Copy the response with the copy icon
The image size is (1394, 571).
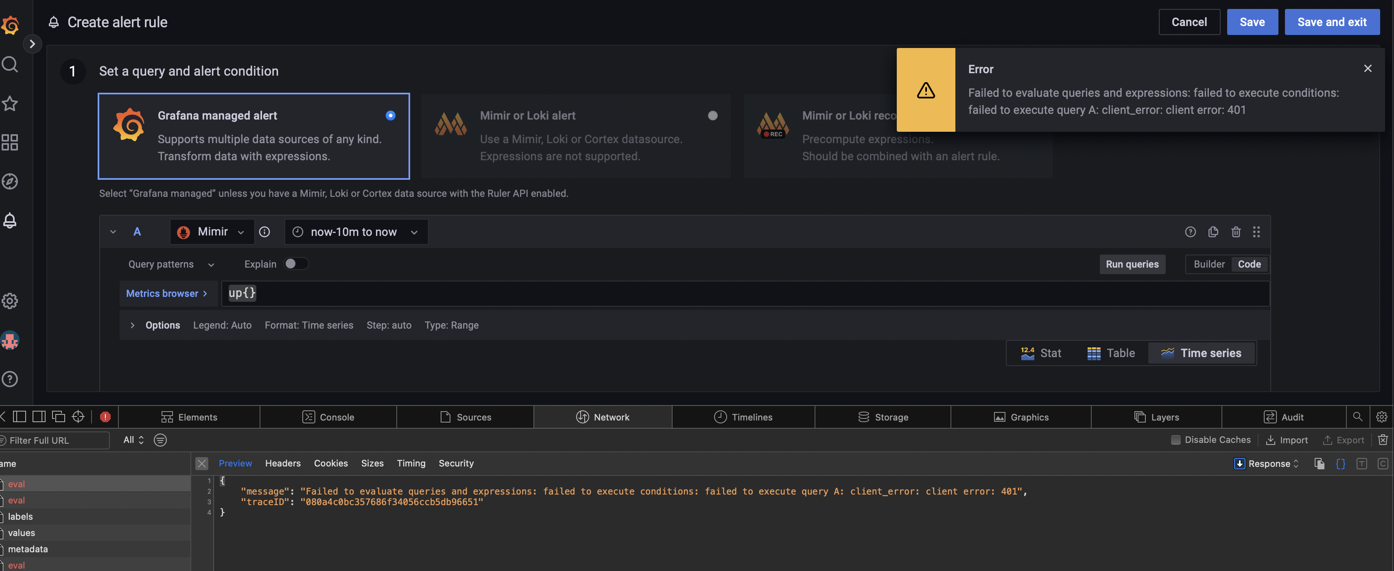click(1320, 463)
